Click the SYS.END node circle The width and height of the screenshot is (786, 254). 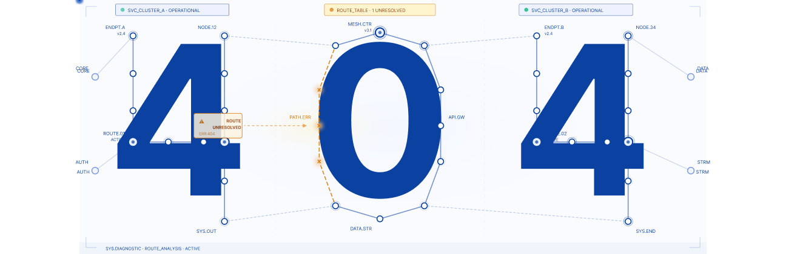point(628,221)
